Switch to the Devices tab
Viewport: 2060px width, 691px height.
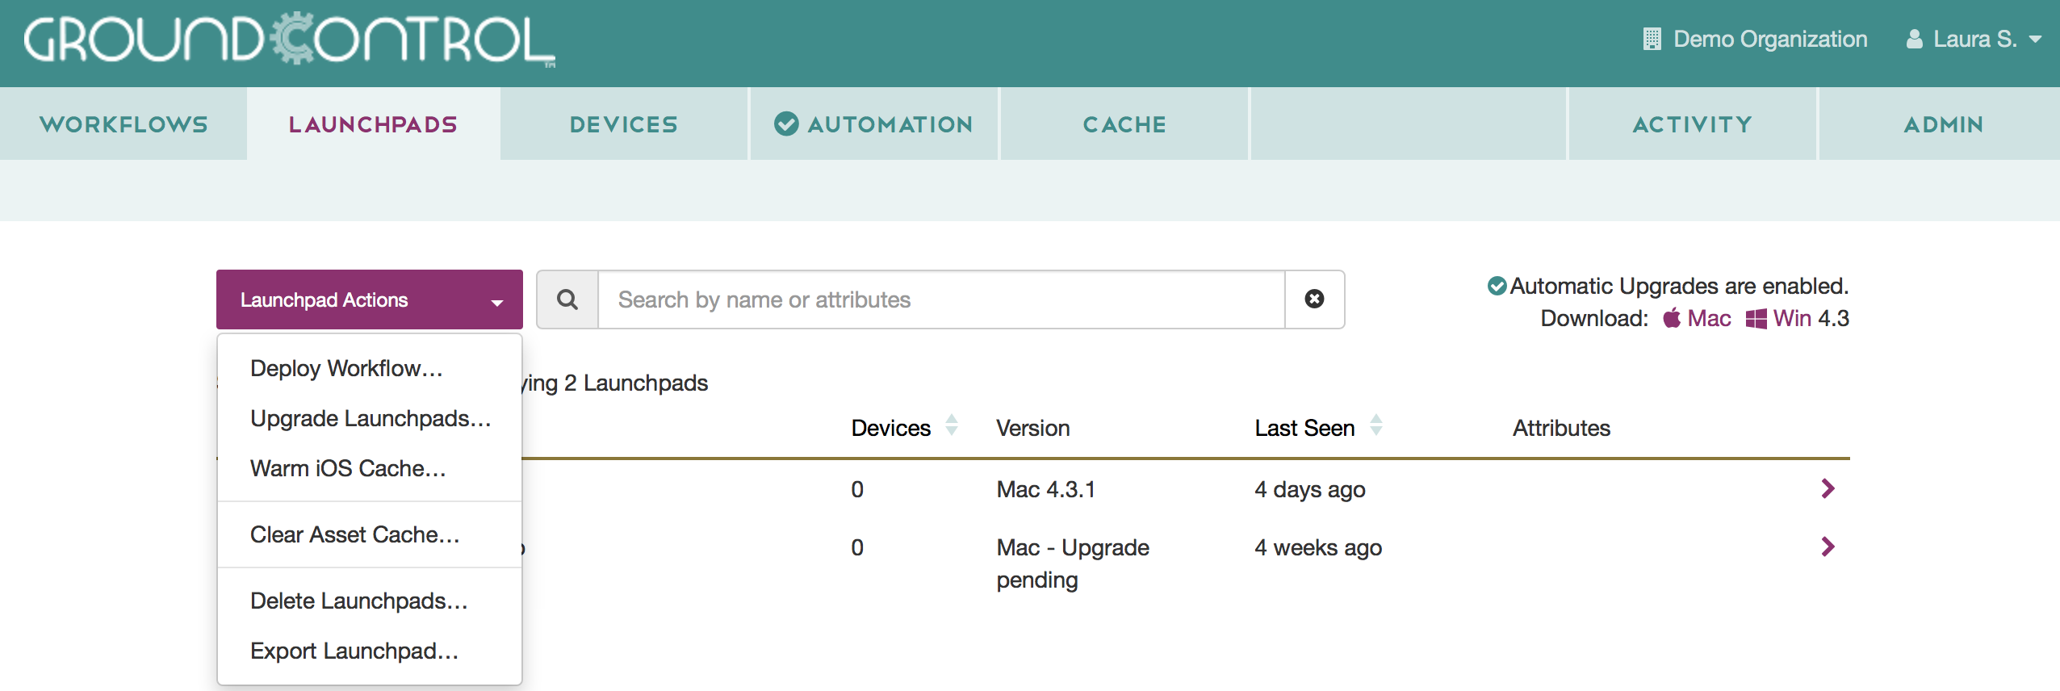(623, 124)
